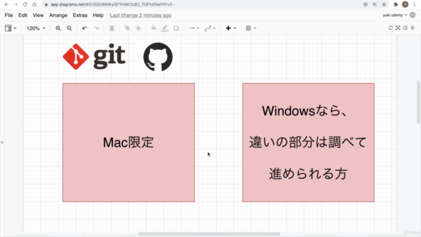The image size is (421, 237).
Task: Open view panels layout dropdown
Action: [x=11, y=28]
